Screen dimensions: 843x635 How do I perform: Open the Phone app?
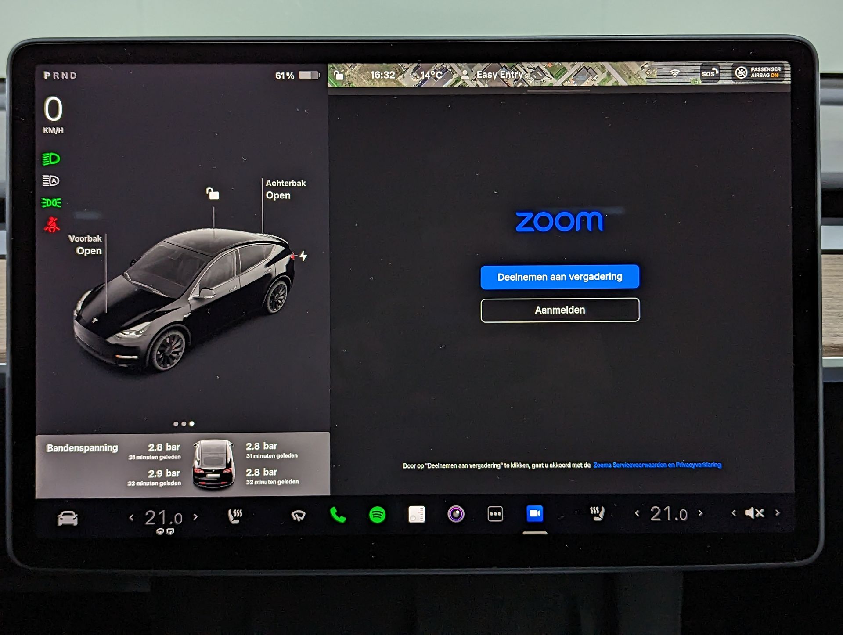(338, 515)
